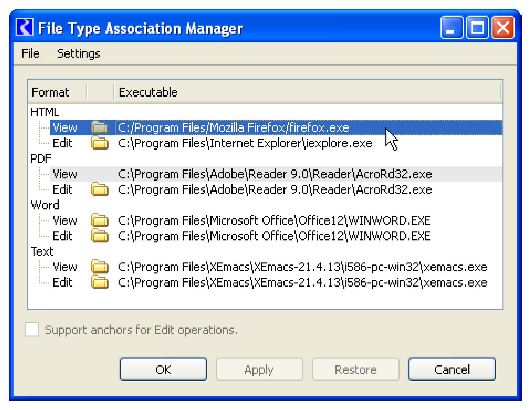Select the Text format tree node
Viewport: 530px width, 410px height.
pos(42,251)
